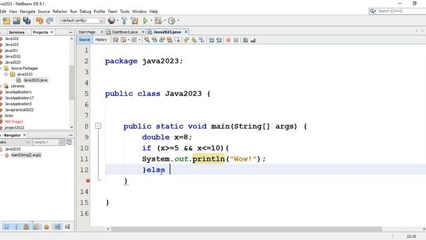Switch to the DashBoard.java tab

[124, 32]
